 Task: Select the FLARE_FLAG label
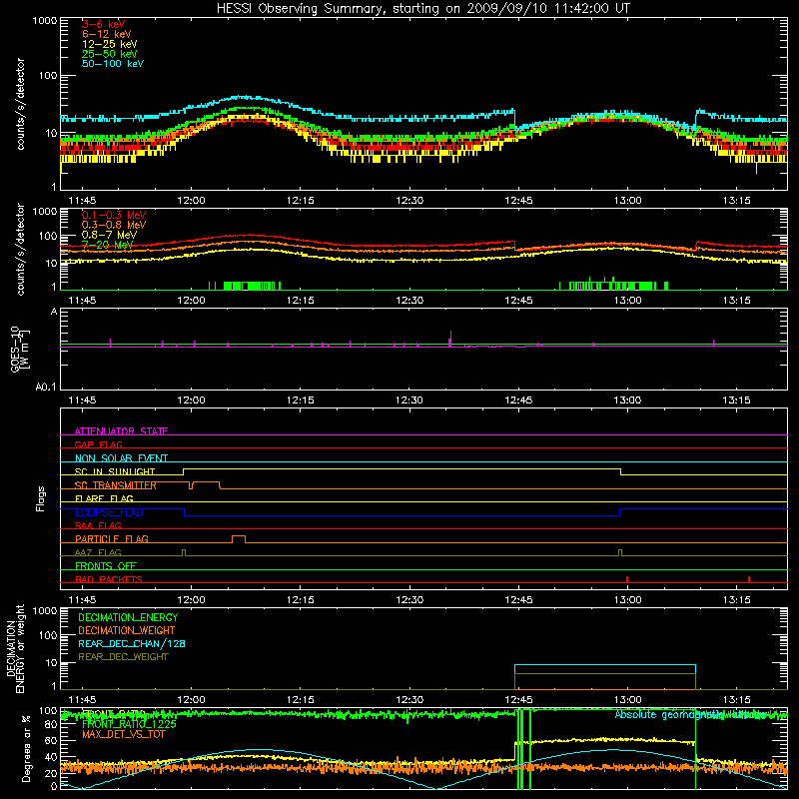click(104, 498)
